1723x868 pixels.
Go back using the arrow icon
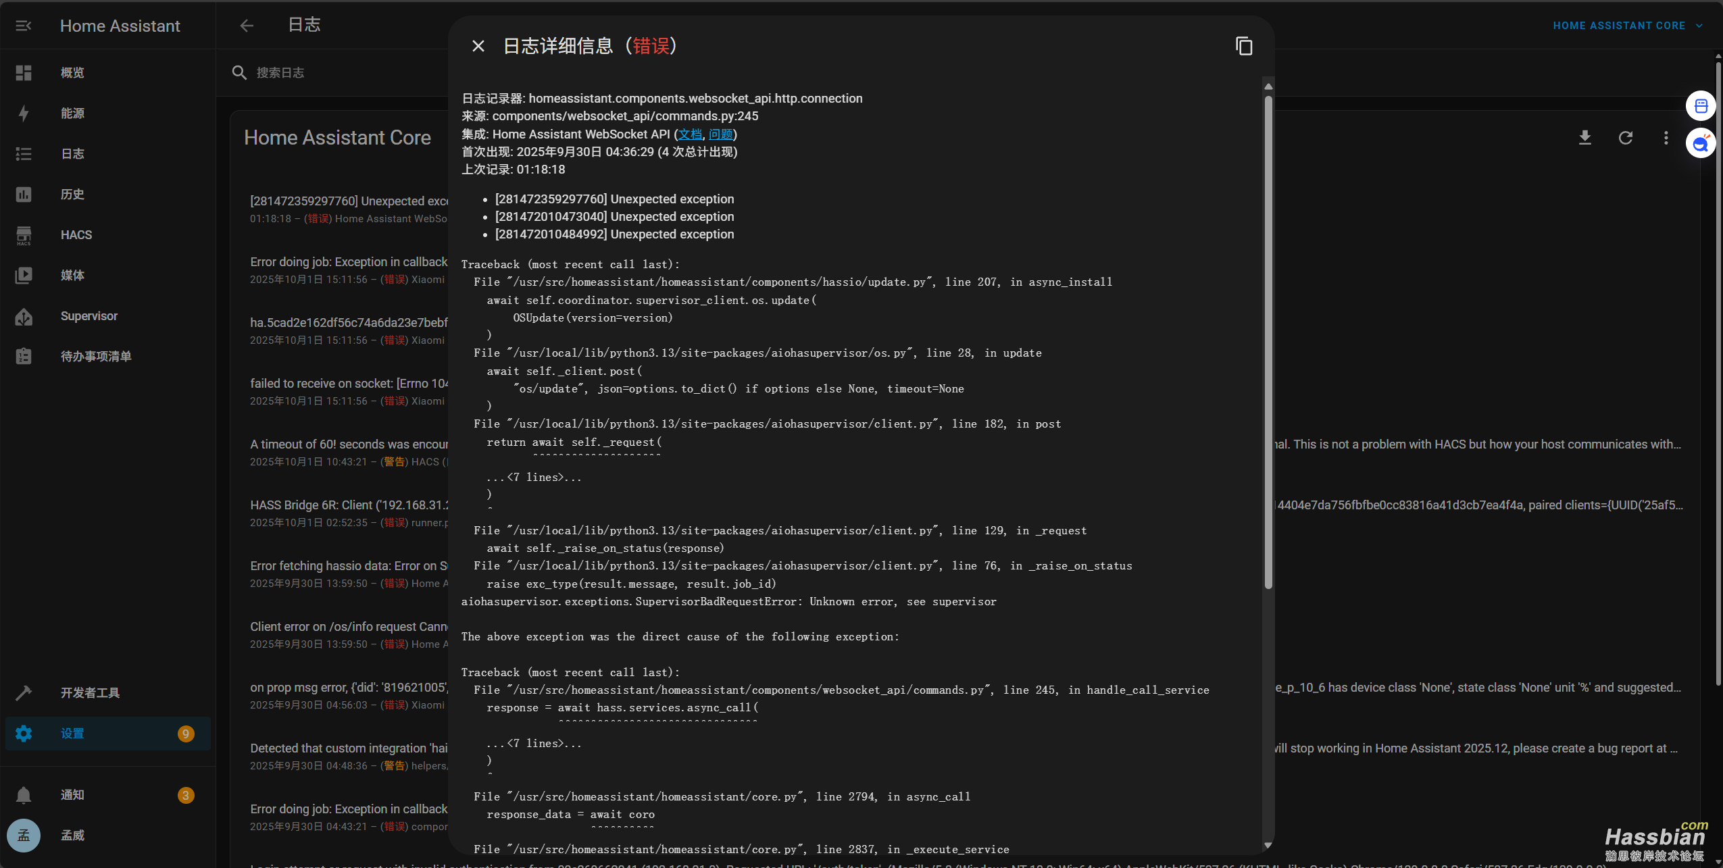[247, 26]
